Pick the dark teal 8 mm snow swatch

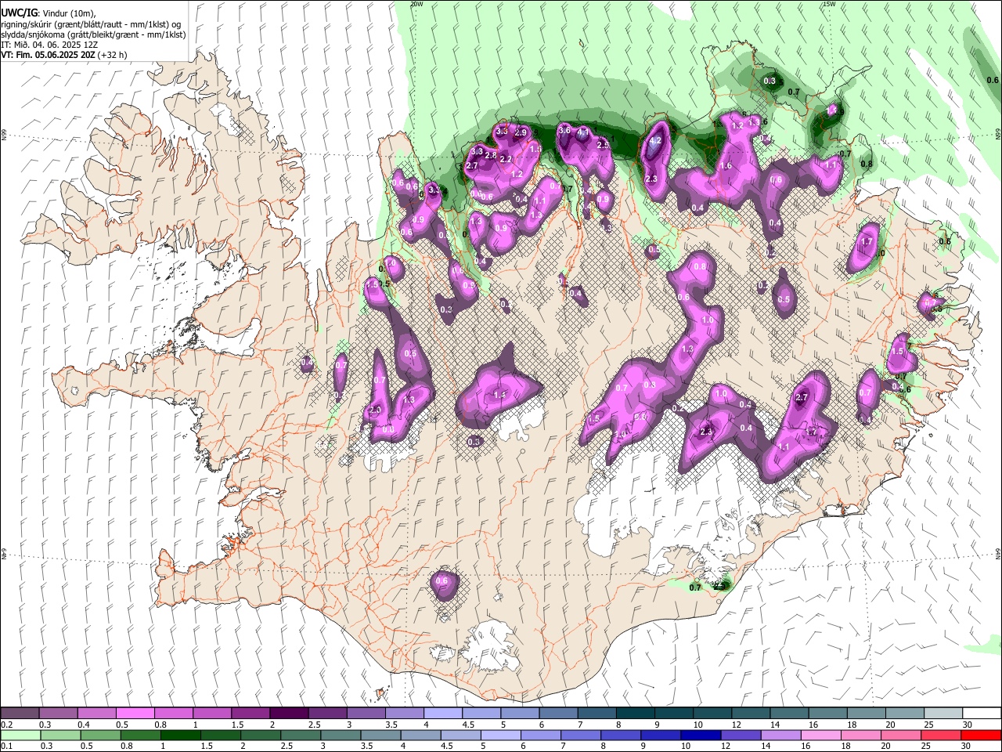point(636,714)
